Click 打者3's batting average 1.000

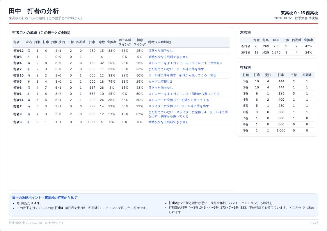coord(92,122)
